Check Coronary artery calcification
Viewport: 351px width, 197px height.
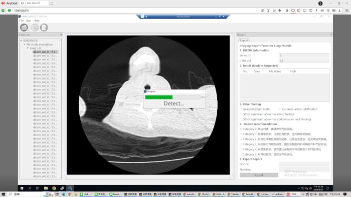point(280,109)
